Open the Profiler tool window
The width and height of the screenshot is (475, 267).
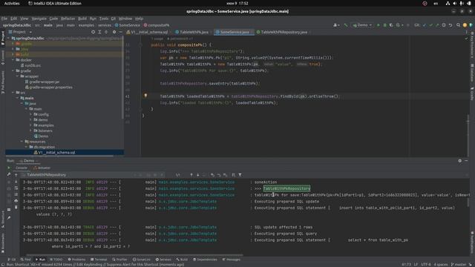119,260
